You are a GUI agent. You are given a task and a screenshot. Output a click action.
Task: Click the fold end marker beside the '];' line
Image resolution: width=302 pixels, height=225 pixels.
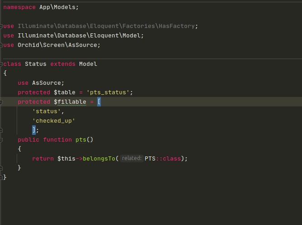point(1,130)
